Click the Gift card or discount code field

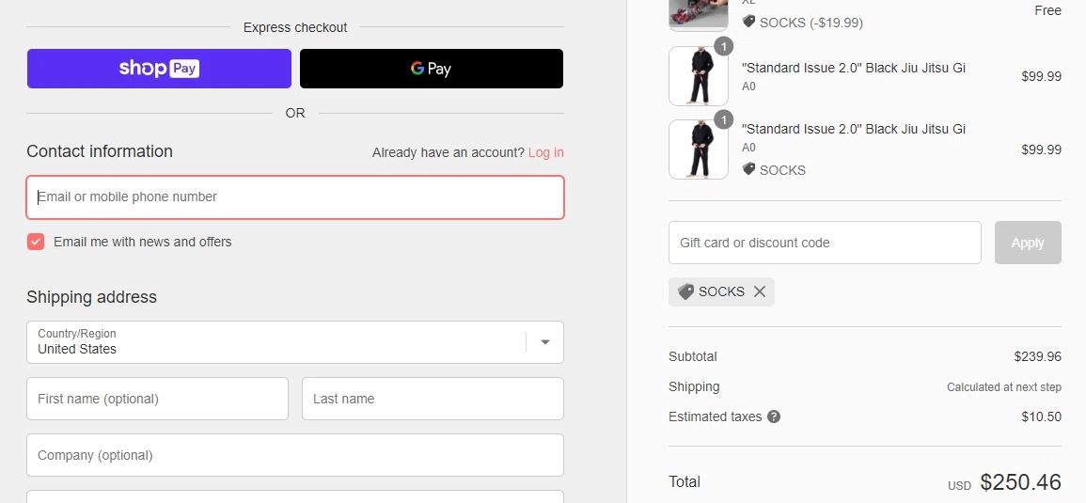(x=825, y=243)
